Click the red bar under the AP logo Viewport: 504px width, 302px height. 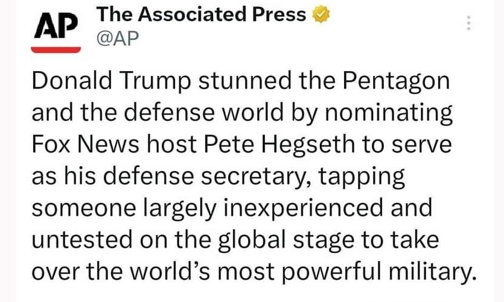pyautogui.click(x=56, y=50)
